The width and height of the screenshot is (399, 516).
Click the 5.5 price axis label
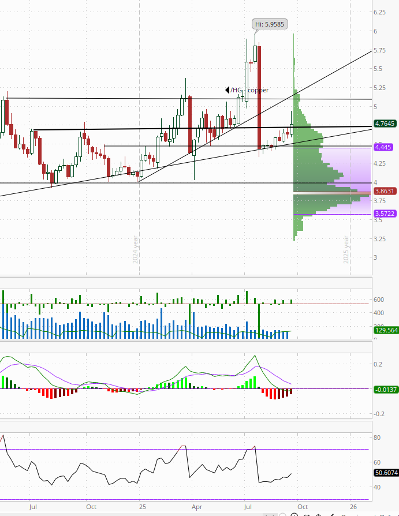tap(378, 69)
